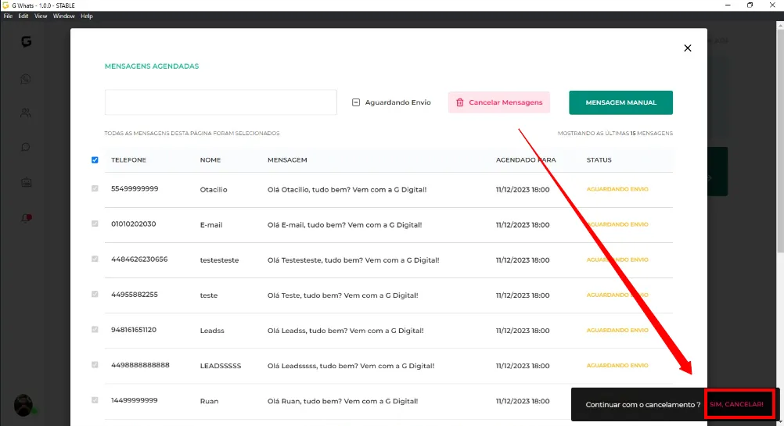Uncheck the row checkbox for 14499999999
This screenshot has height=426, width=784.
point(95,400)
